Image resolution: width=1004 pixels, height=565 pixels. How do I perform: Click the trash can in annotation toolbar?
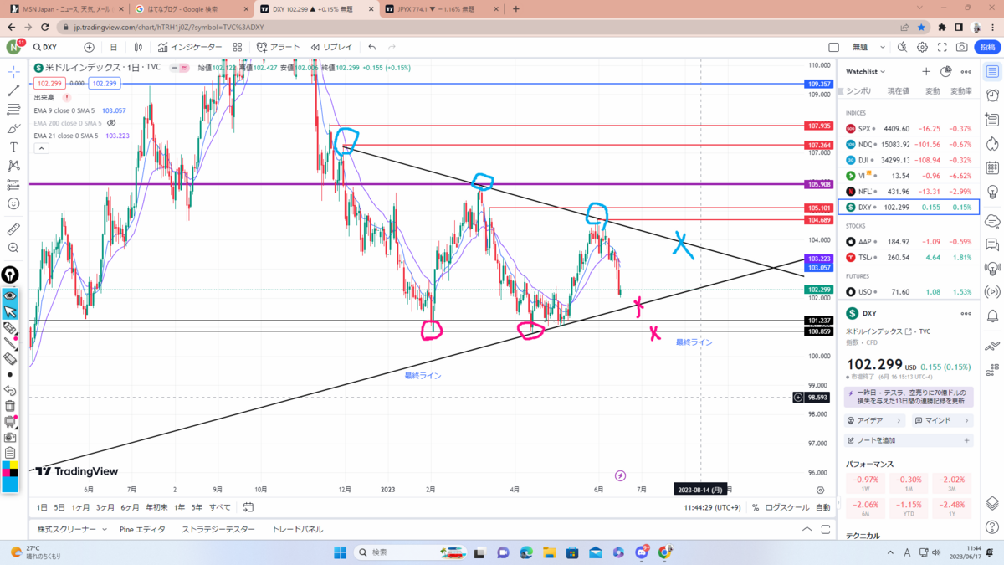[10, 406]
